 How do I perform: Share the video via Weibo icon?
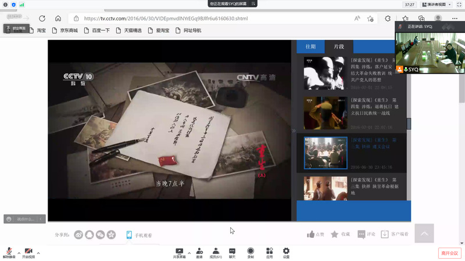[x=78, y=235]
